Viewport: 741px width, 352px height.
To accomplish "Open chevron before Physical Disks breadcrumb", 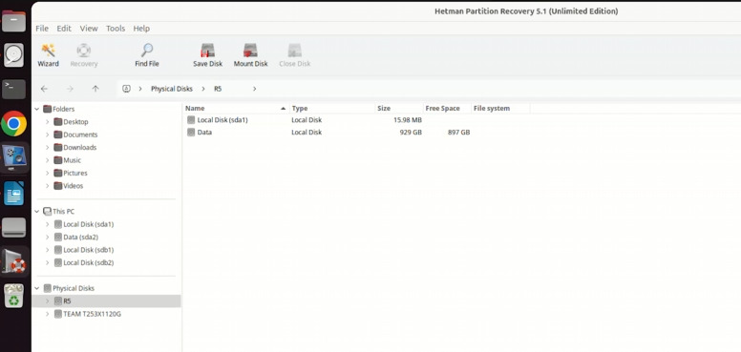I will [x=140, y=89].
